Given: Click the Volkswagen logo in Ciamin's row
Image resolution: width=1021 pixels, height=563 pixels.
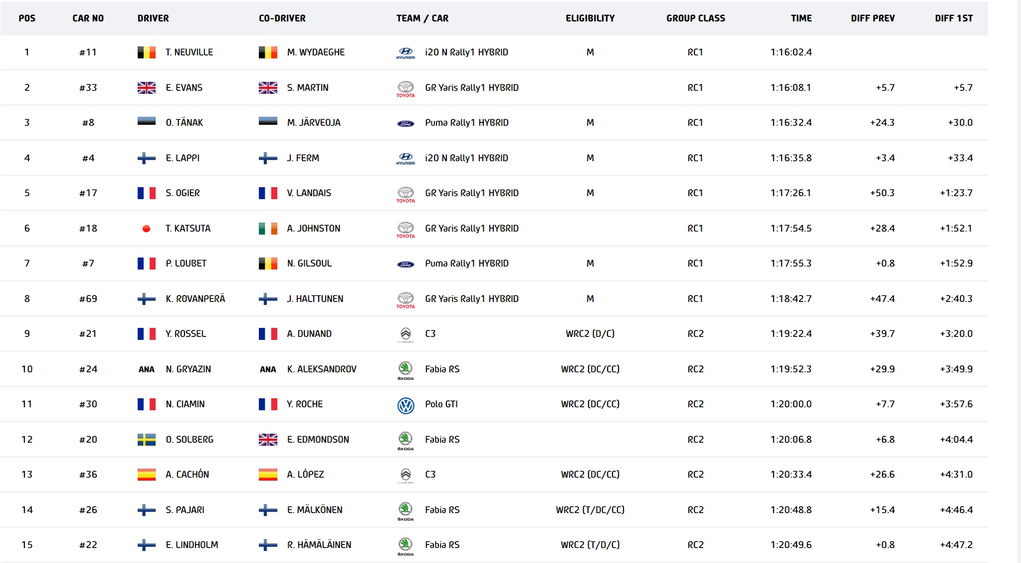Looking at the screenshot, I should [406, 405].
